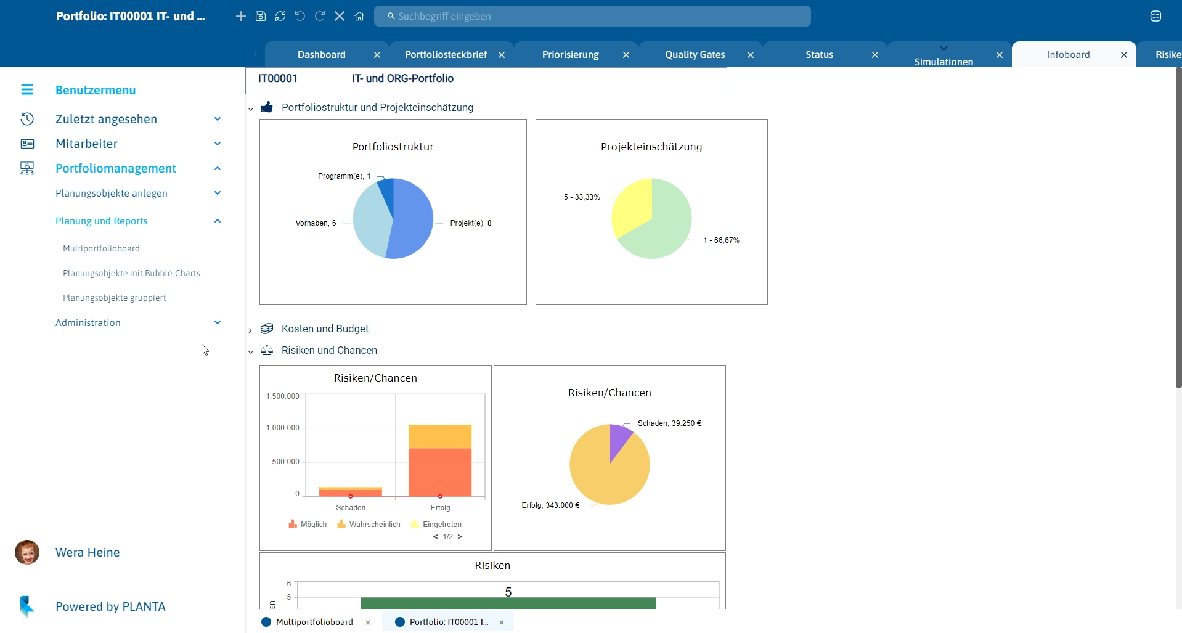Click the thumbs-up Portfoliostruktur section icon
Screen dimensions: 1182x633
(267, 107)
